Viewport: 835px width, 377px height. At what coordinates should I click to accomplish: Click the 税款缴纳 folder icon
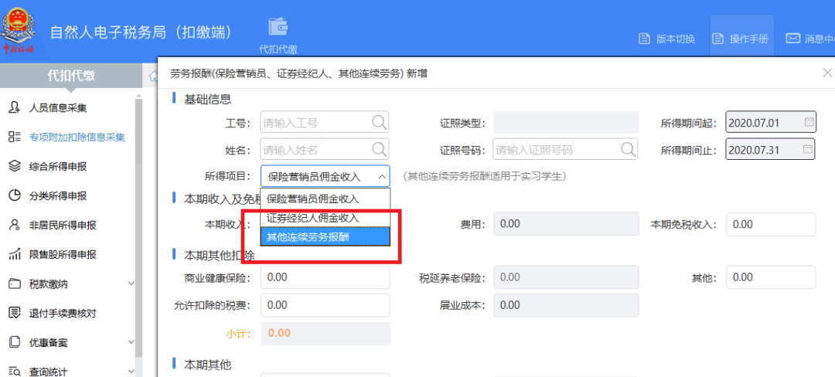tap(15, 284)
